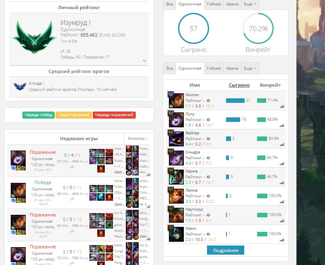
Task: Open the Еще dropdown above champion table
Action: point(250,68)
